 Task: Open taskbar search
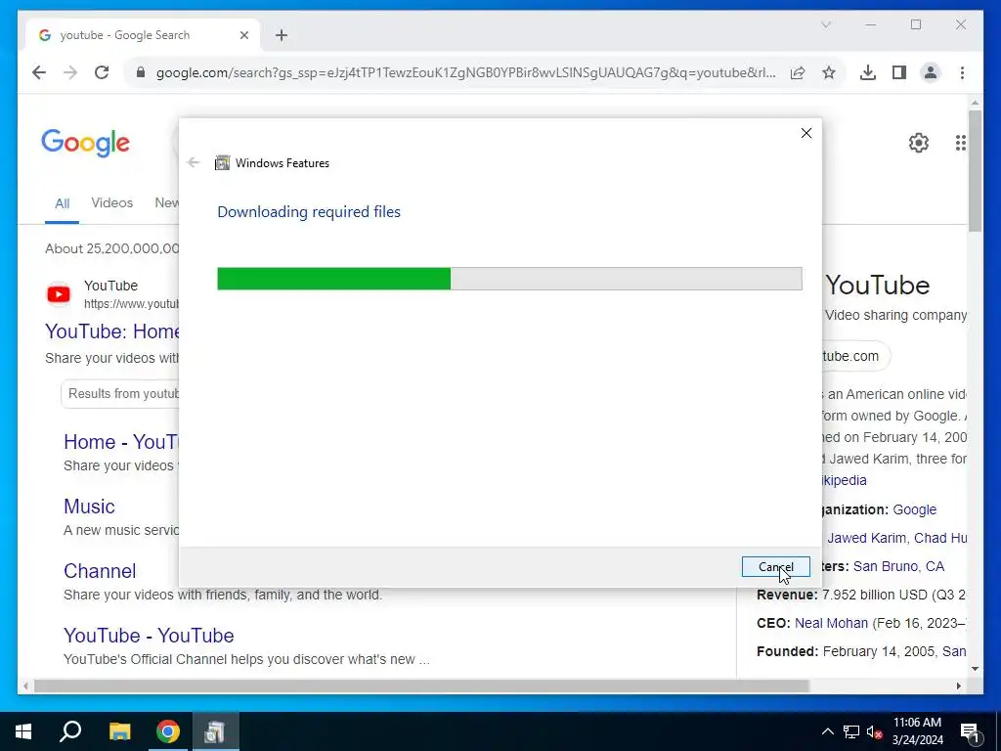[x=70, y=731]
